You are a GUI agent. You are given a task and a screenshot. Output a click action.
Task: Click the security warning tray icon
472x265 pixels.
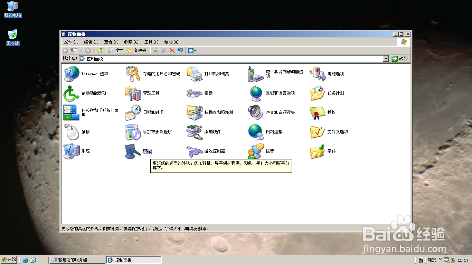(x=447, y=260)
